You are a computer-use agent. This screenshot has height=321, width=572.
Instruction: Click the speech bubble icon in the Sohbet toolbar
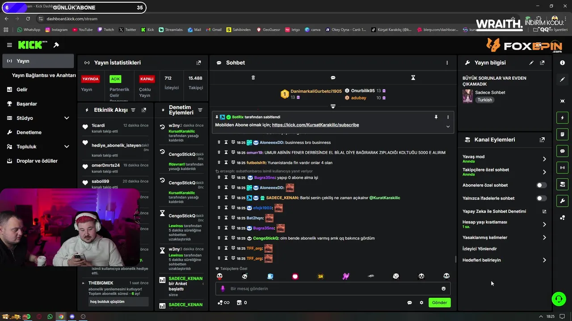(333, 78)
